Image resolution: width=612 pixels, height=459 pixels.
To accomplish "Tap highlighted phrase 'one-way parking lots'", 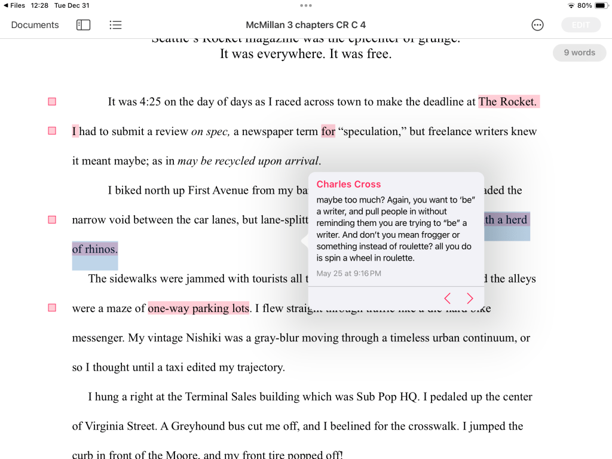I will click(x=198, y=308).
